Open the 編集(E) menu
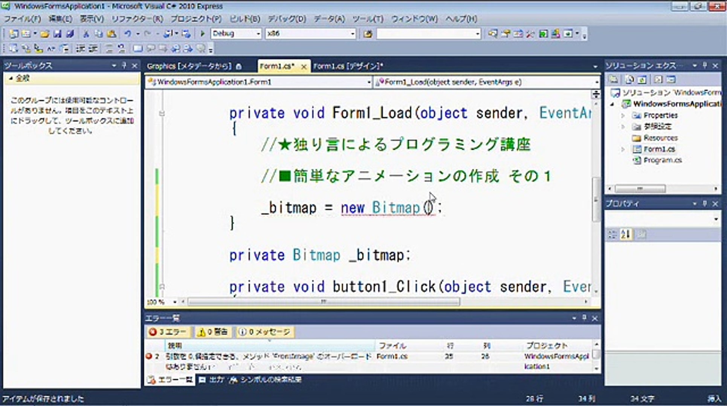727x406 pixels. [60, 19]
